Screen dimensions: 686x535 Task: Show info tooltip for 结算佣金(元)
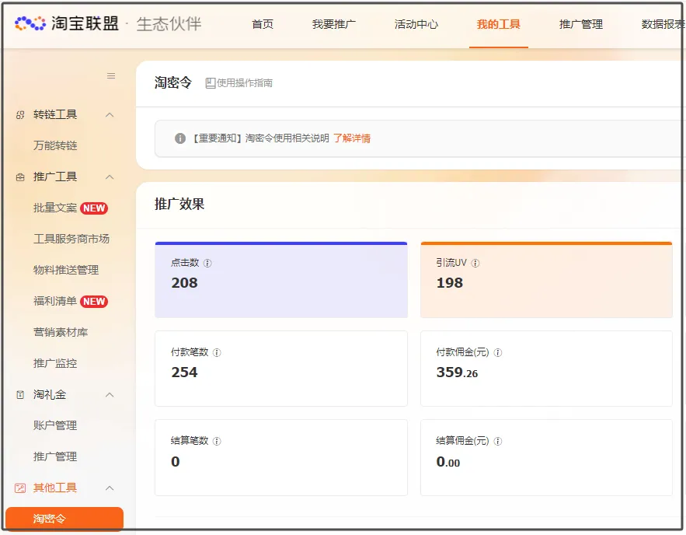498,442
